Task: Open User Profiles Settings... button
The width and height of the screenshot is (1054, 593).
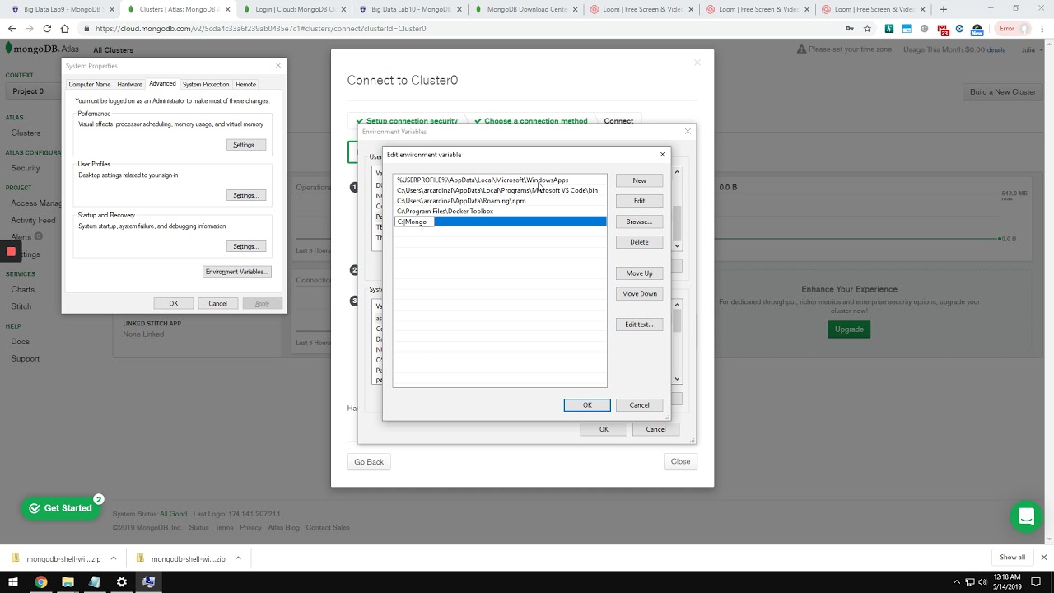Action: [245, 195]
